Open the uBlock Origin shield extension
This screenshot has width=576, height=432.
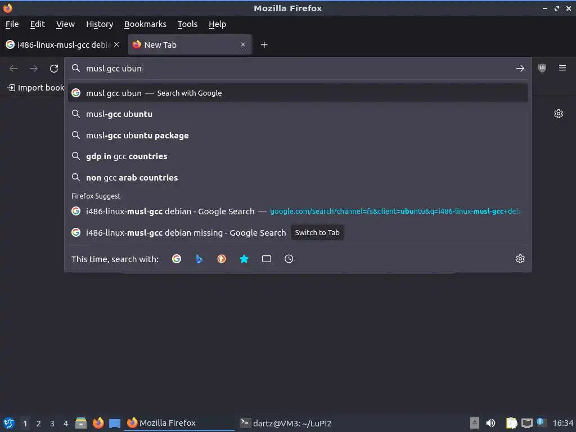pos(542,68)
